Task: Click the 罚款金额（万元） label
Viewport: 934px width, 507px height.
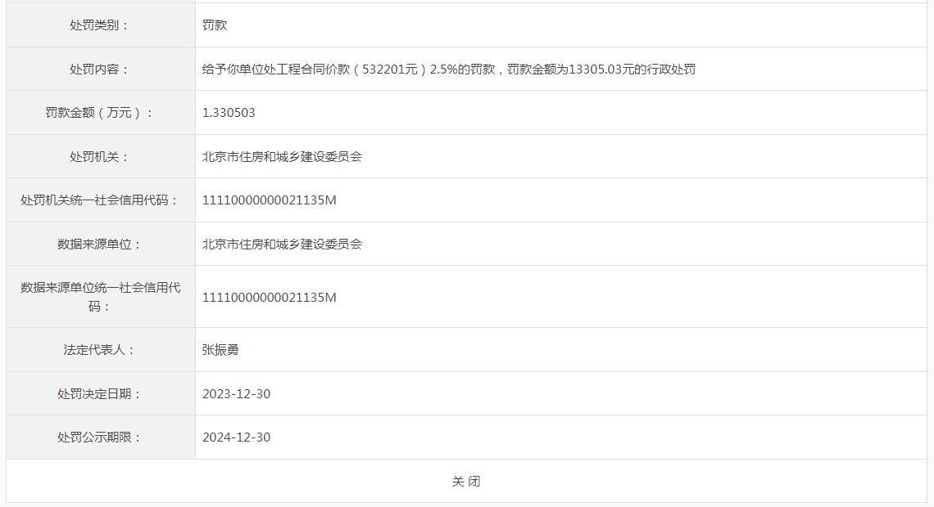Action: (99, 112)
